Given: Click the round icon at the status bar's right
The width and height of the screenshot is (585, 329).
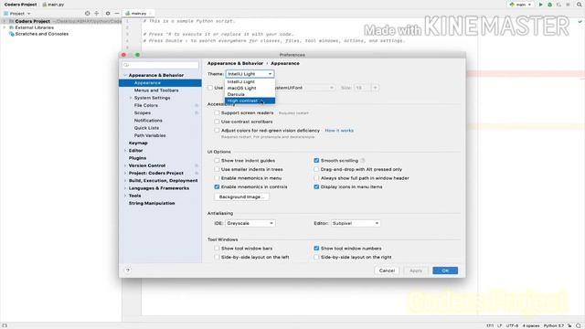Looking at the screenshot, I should (579, 325).
